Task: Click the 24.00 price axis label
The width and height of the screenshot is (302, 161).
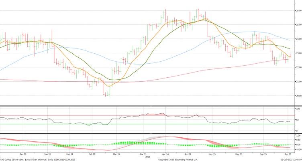Action: pyautogui.click(x=299, y=39)
